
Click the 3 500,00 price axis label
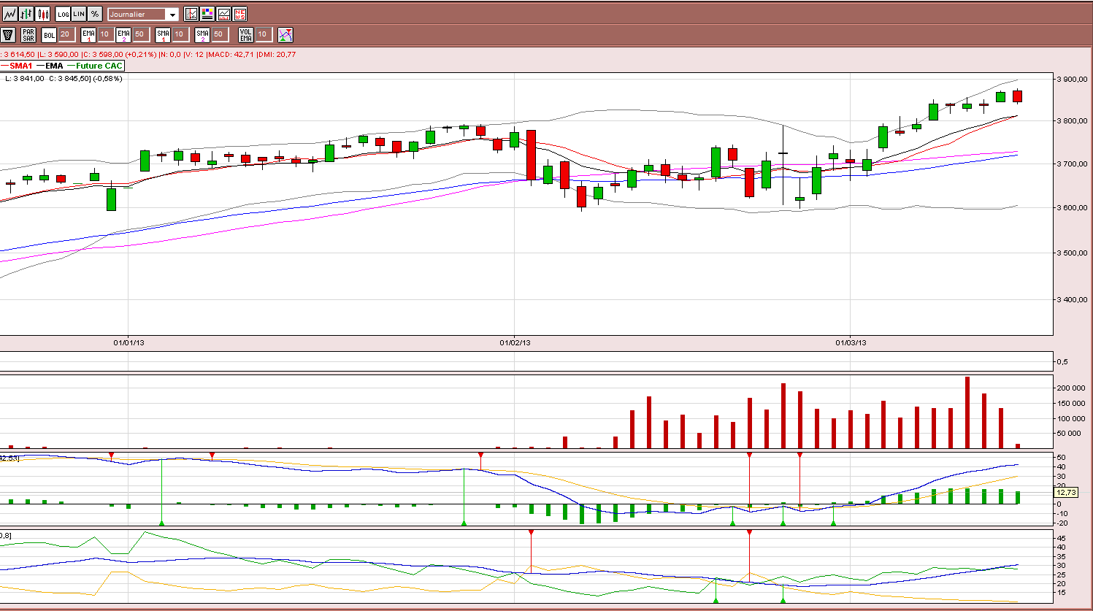pos(1073,253)
